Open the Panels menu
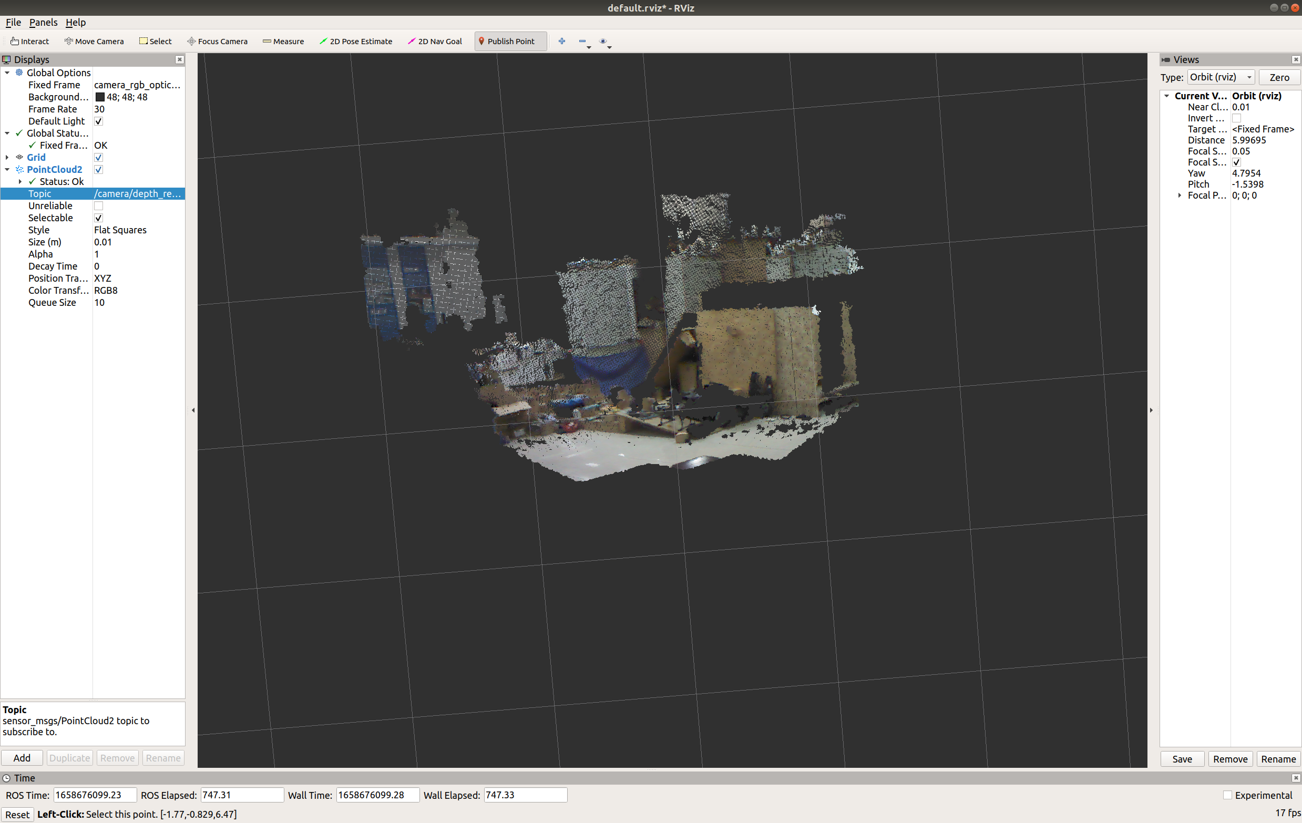Screen dimensions: 1302x823 (x=43, y=22)
